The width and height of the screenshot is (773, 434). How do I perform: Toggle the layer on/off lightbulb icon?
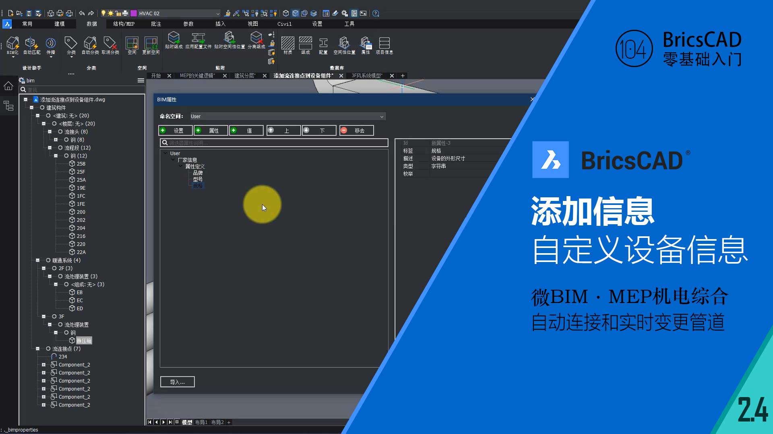pyautogui.click(x=103, y=13)
